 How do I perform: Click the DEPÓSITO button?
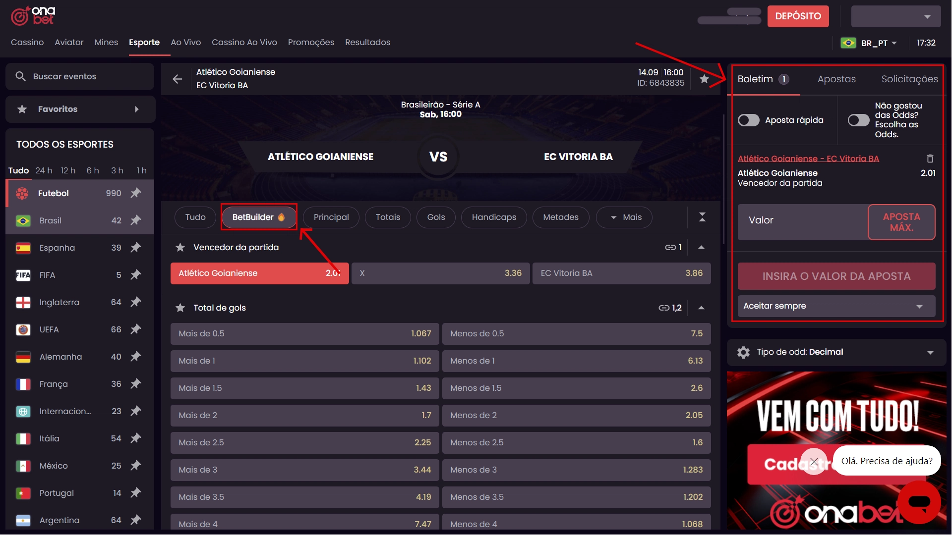click(798, 16)
